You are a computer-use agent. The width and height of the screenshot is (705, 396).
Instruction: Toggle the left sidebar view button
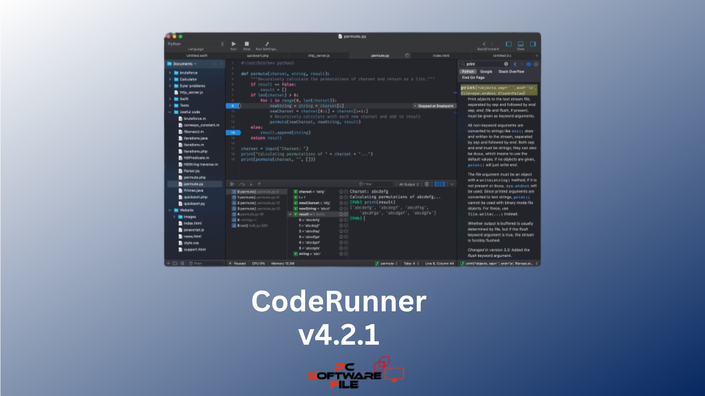[509, 44]
